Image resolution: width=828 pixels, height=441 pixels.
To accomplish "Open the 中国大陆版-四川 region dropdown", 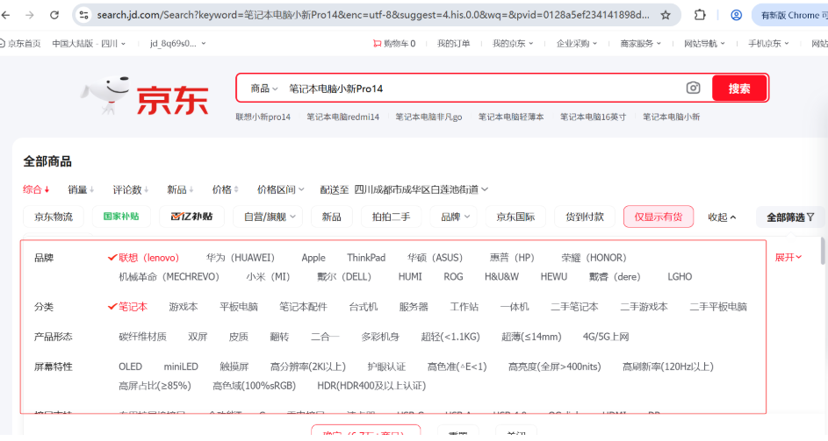I will click(x=89, y=43).
